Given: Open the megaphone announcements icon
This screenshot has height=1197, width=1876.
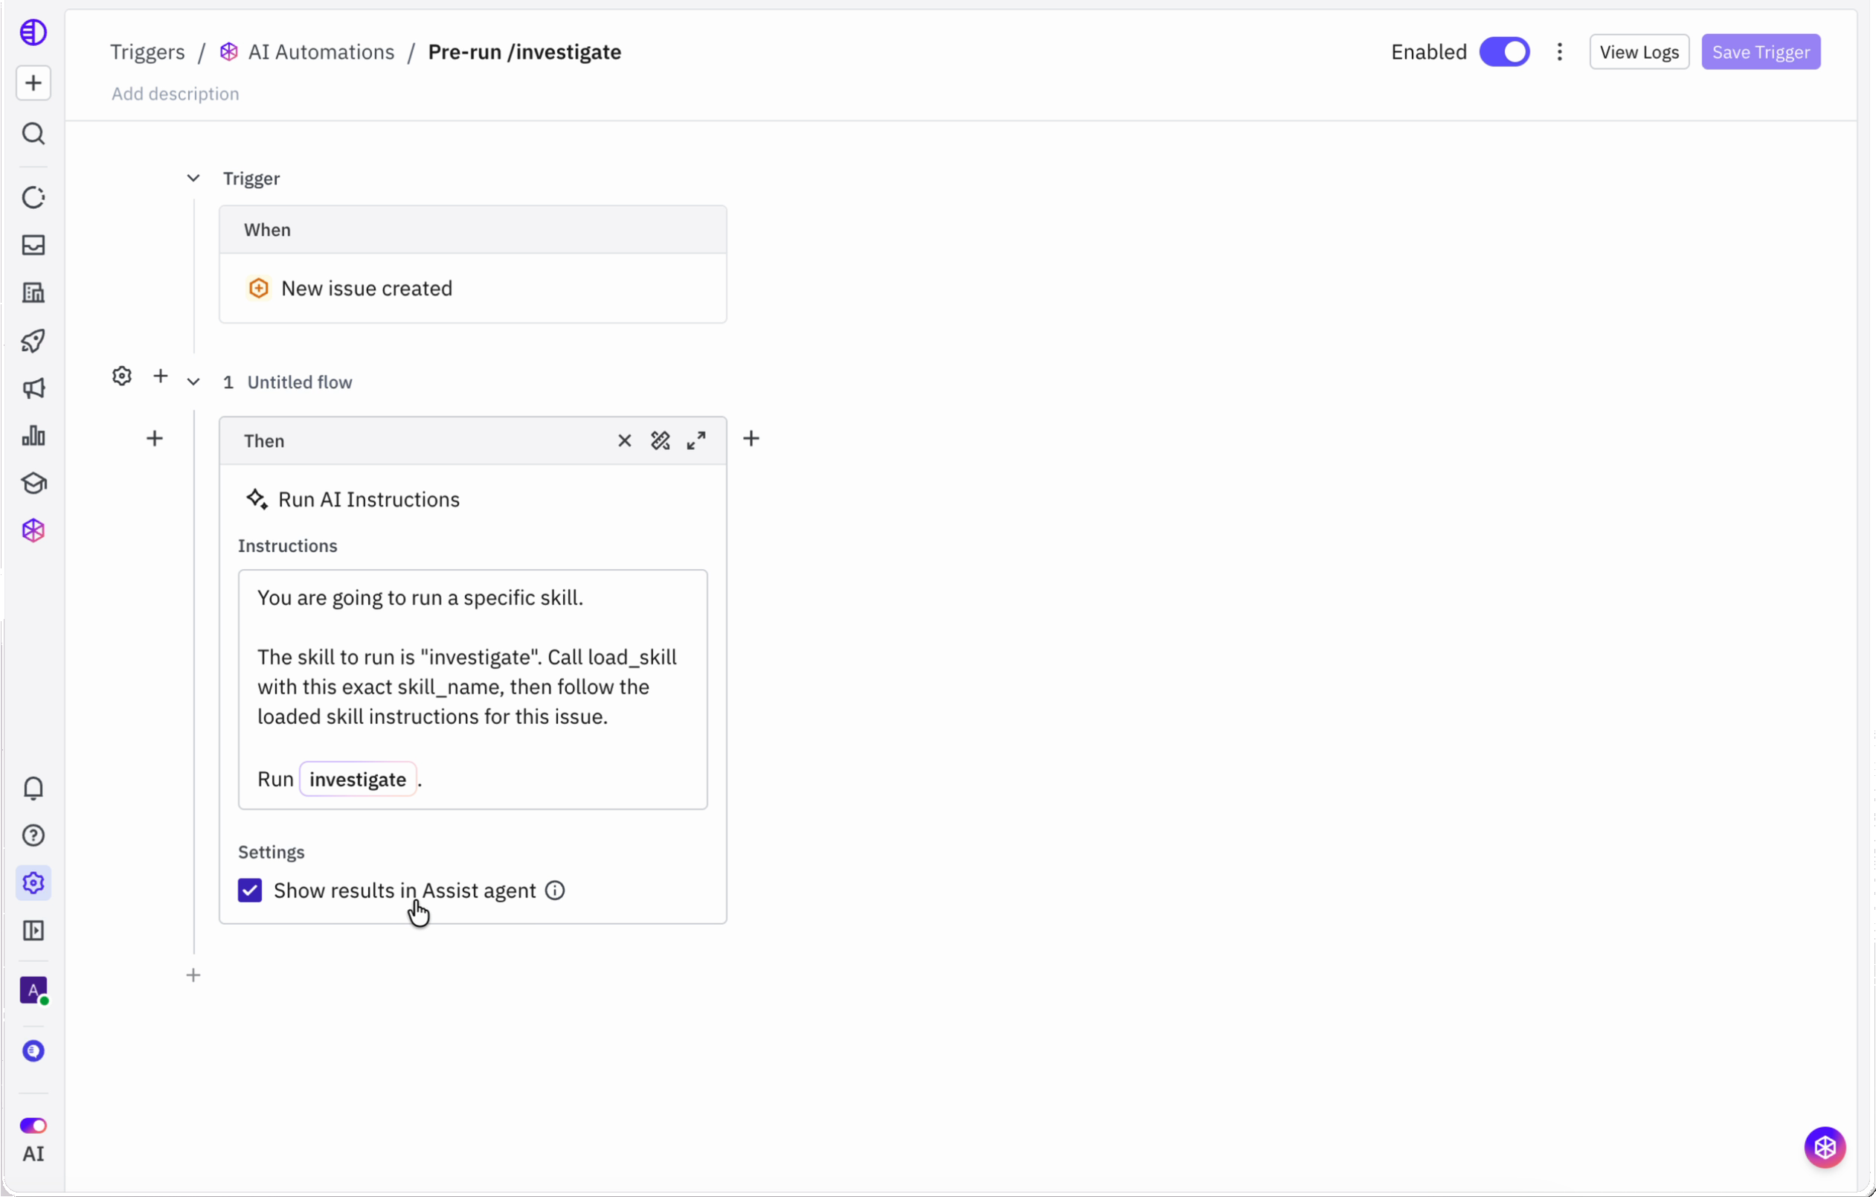Looking at the screenshot, I should point(33,388).
